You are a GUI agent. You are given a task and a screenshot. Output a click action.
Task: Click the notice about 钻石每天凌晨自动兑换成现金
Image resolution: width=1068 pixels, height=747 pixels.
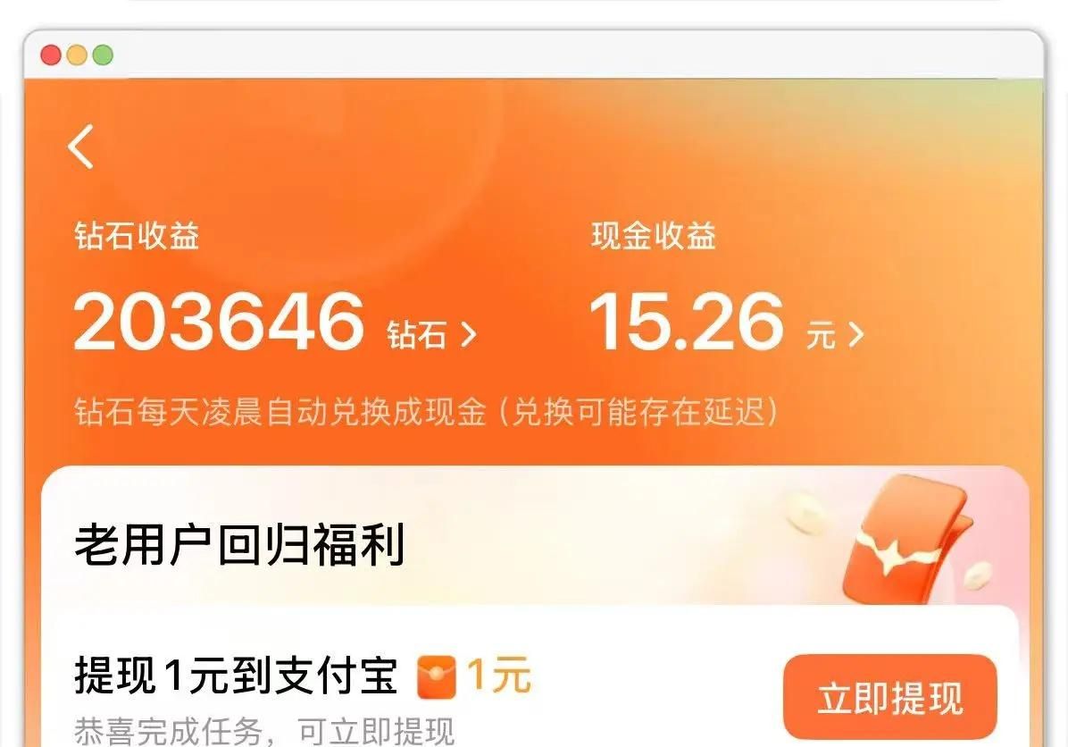pyautogui.click(x=426, y=411)
